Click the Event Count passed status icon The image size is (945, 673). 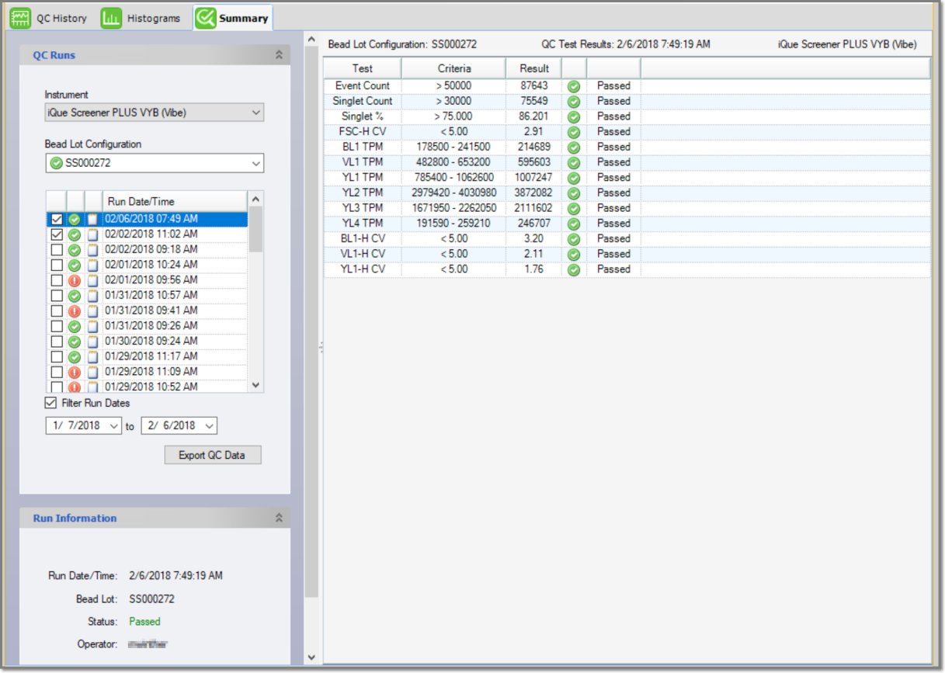point(574,86)
